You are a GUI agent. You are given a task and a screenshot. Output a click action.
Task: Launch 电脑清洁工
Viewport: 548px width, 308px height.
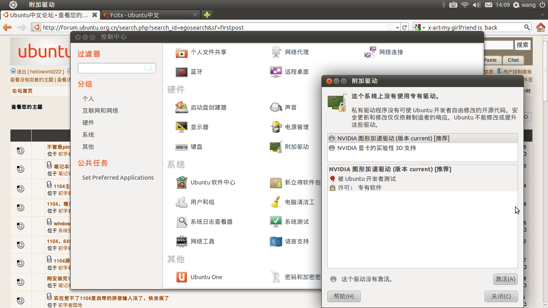[292, 202]
